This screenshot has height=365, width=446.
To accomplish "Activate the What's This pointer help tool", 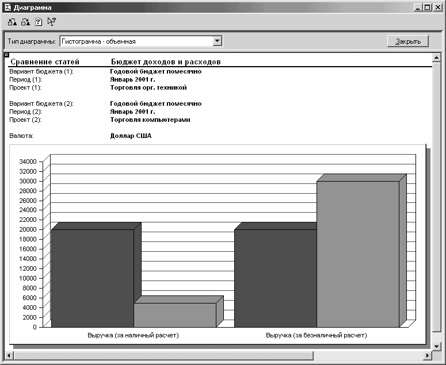I will point(51,22).
